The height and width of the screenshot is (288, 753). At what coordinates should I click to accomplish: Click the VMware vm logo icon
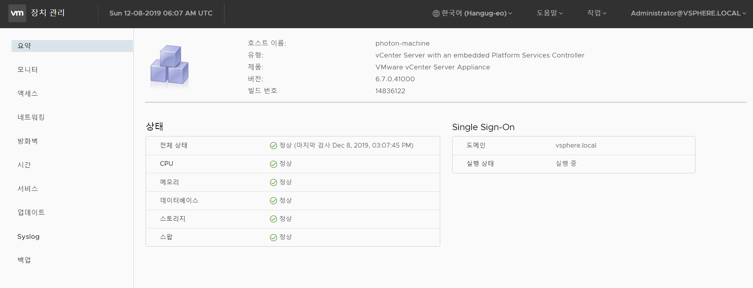[17, 13]
